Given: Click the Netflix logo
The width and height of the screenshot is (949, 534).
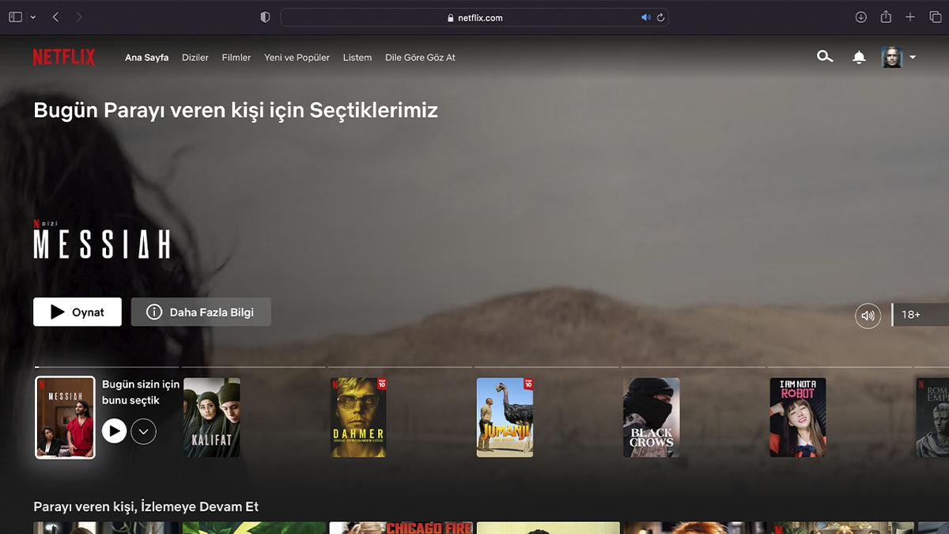Looking at the screenshot, I should pyautogui.click(x=64, y=56).
